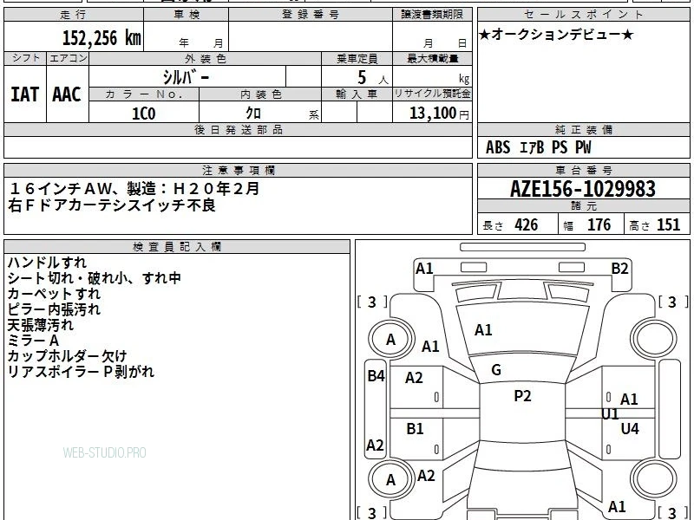
Task: Click the U1 mark on right side
Action: point(610,414)
